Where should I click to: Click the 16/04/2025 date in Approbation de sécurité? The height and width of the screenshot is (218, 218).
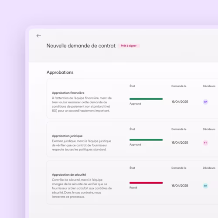(x=180, y=186)
